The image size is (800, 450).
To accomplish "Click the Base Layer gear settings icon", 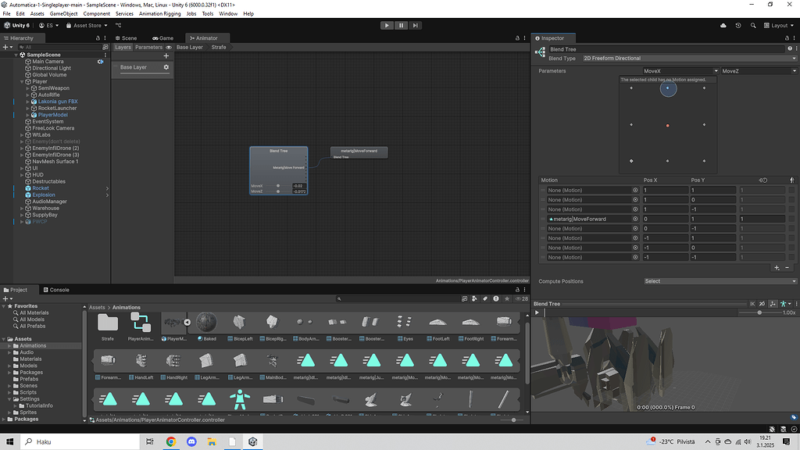I will point(166,67).
